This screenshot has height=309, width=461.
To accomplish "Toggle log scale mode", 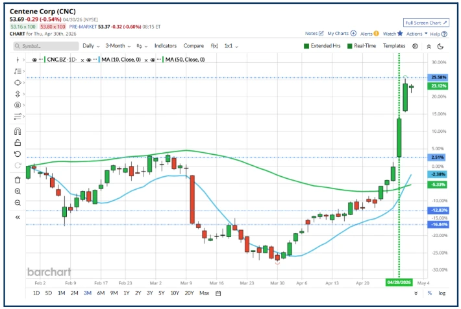I will point(442,293).
